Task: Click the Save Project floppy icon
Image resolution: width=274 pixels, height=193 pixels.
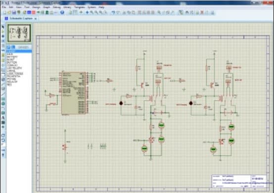Action: coord(14,12)
